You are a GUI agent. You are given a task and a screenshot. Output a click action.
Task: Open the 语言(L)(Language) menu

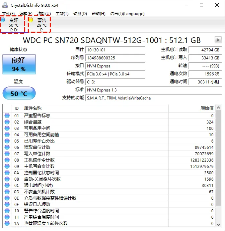click(127, 14)
